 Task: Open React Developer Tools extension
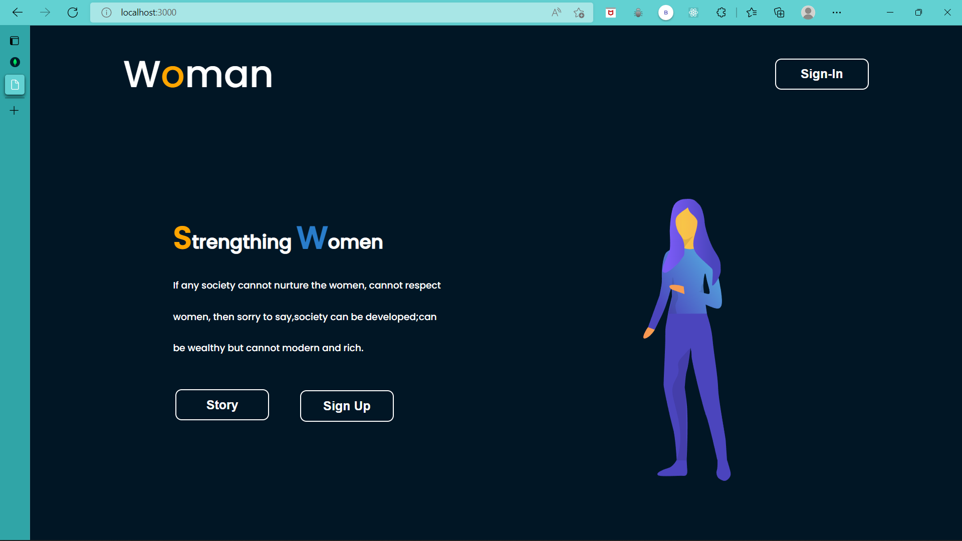pos(693,13)
